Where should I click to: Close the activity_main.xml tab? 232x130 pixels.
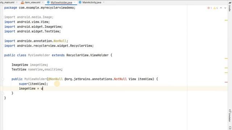(x=17, y=3)
